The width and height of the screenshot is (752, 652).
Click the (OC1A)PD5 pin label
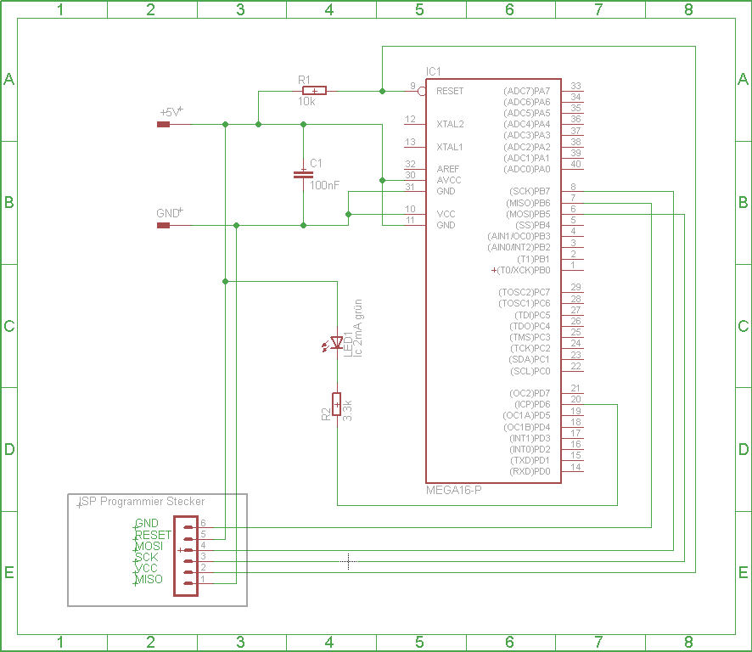[526, 415]
